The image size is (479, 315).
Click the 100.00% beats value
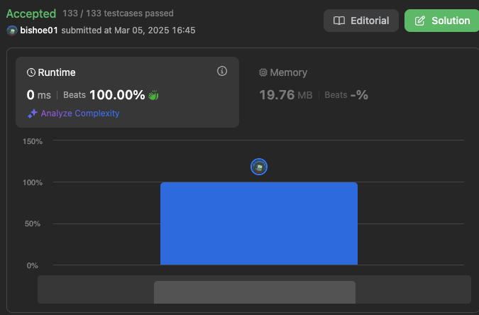click(117, 95)
